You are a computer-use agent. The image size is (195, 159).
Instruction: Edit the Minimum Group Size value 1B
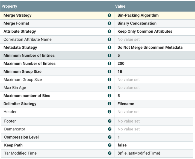click(x=120, y=72)
